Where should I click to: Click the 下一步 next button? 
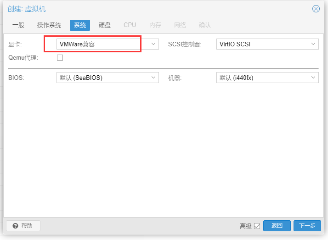307,226
